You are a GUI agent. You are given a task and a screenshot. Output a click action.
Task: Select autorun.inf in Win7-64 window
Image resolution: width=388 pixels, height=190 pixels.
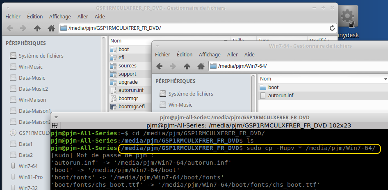click(281, 96)
